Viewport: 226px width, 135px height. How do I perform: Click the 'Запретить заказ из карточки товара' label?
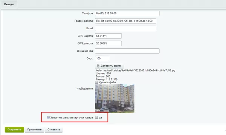72,117
